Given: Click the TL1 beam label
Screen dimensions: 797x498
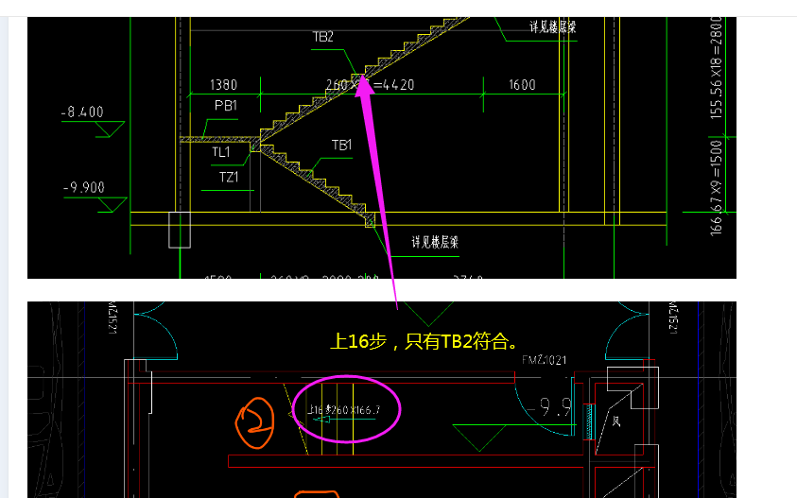Looking at the screenshot, I should 221,152.
